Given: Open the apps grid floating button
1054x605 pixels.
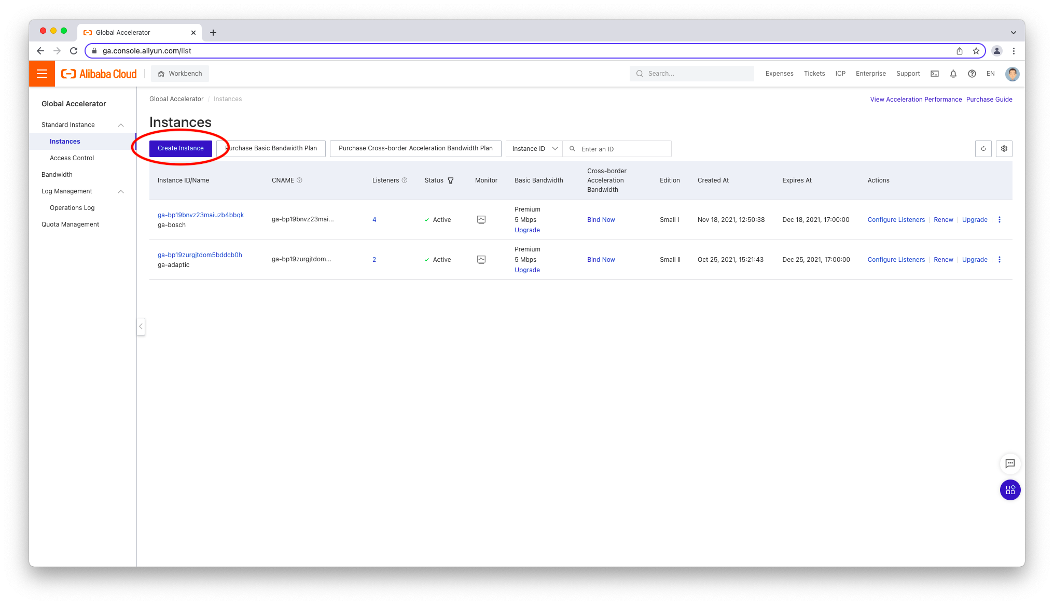Looking at the screenshot, I should [1010, 490].
